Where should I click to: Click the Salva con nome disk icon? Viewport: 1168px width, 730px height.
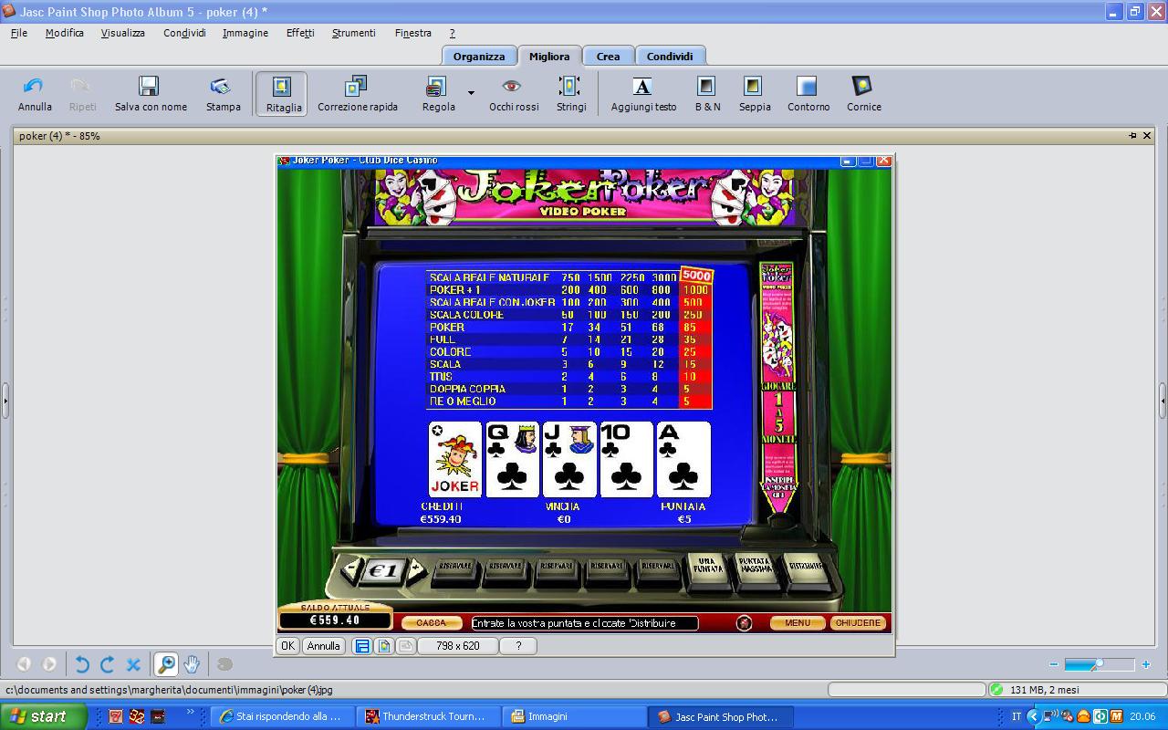tap(149, 86)
